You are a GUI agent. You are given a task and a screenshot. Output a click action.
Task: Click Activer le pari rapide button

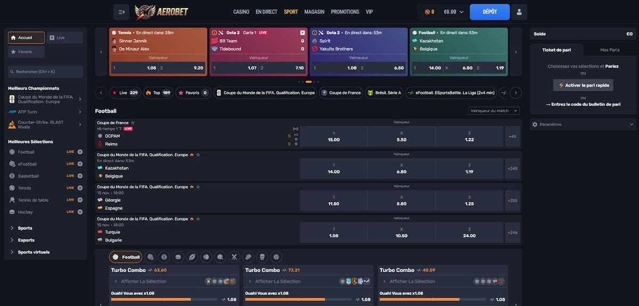coord(583,85)
